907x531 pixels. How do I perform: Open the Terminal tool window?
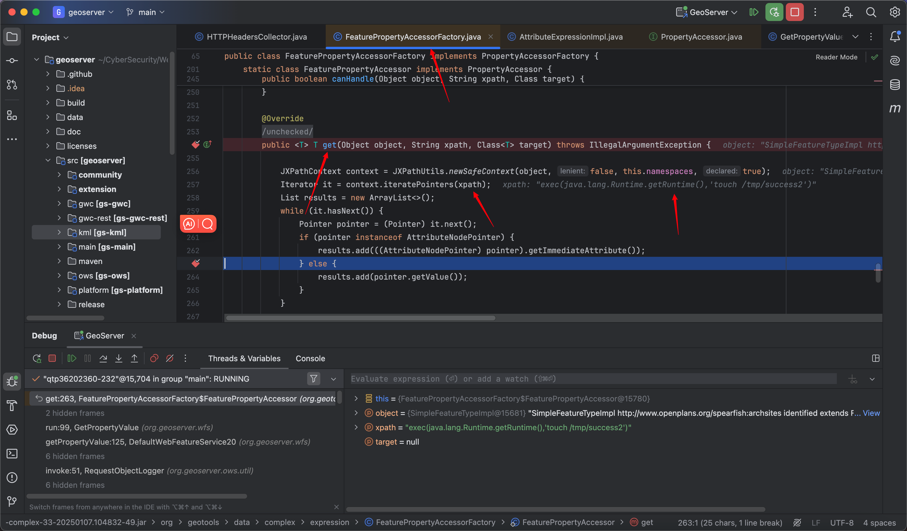pyautogui.click(x=12, y=454)
